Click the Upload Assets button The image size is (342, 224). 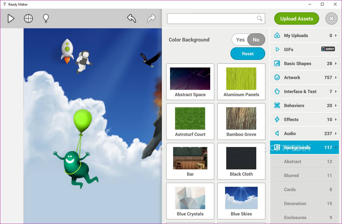point(296,19)
